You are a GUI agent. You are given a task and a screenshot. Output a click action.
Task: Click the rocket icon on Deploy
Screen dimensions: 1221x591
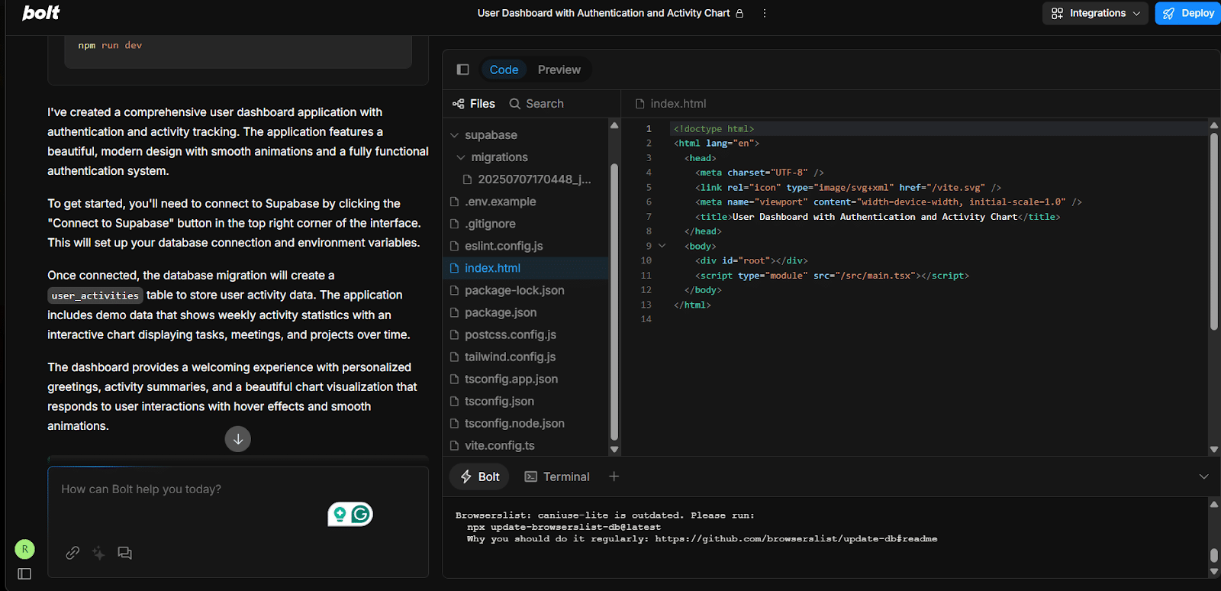pyautogui.click(x=1168, y=13)
